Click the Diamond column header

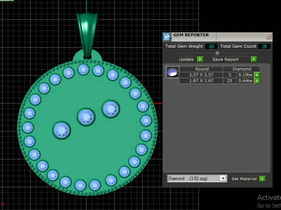click(242, 69)
